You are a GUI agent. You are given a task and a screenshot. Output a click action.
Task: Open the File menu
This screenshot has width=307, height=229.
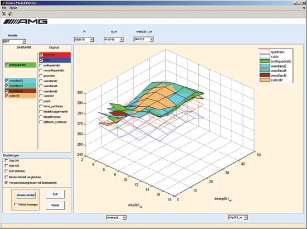coord(4,8)
